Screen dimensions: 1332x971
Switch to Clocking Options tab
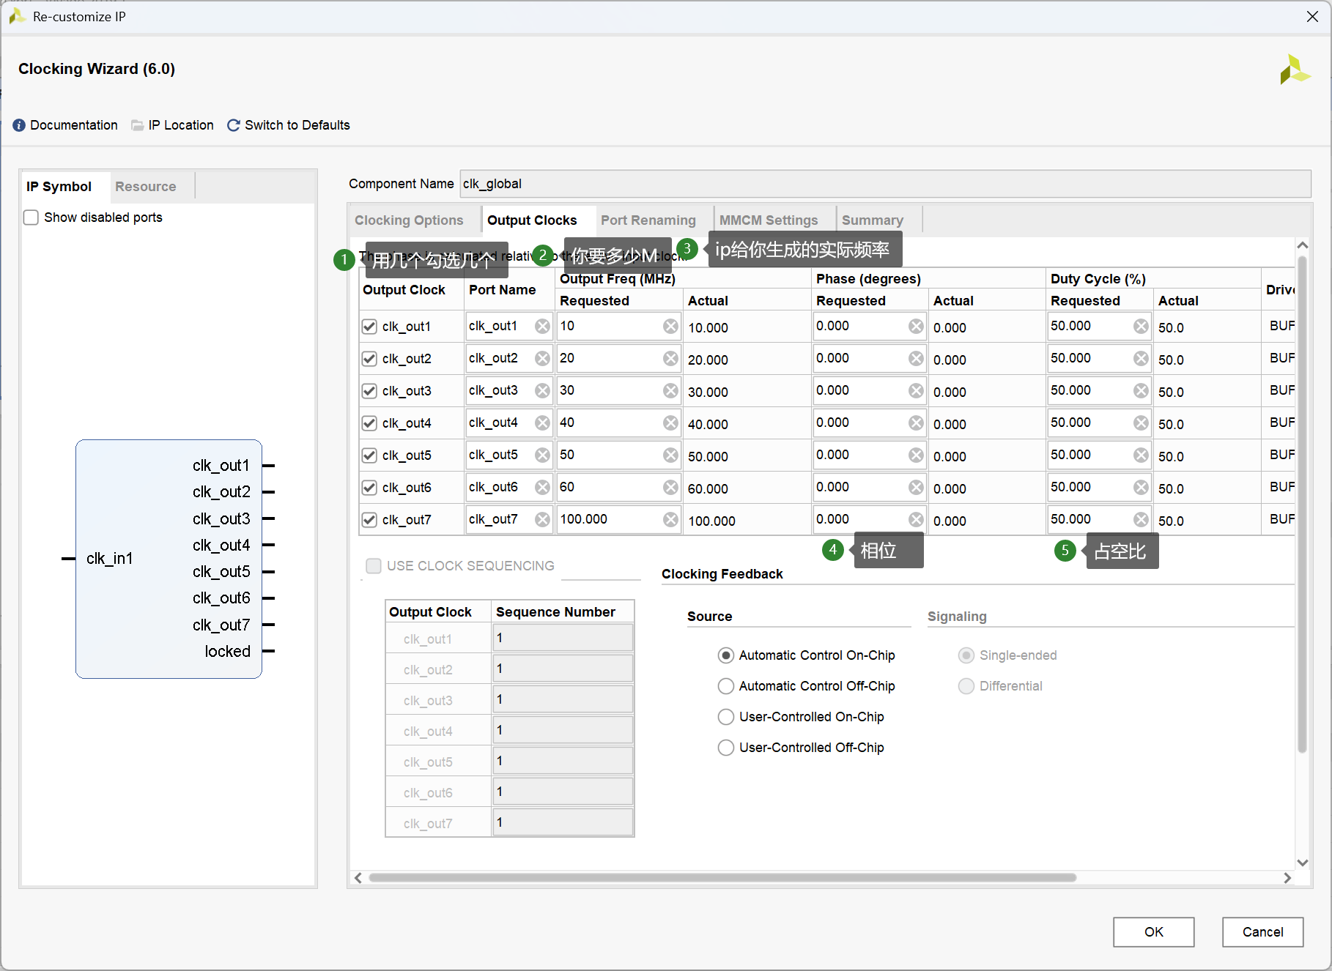409,220
